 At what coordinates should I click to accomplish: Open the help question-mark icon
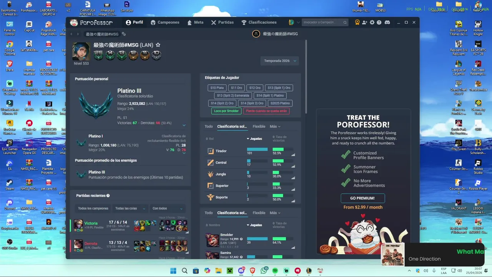379,22
